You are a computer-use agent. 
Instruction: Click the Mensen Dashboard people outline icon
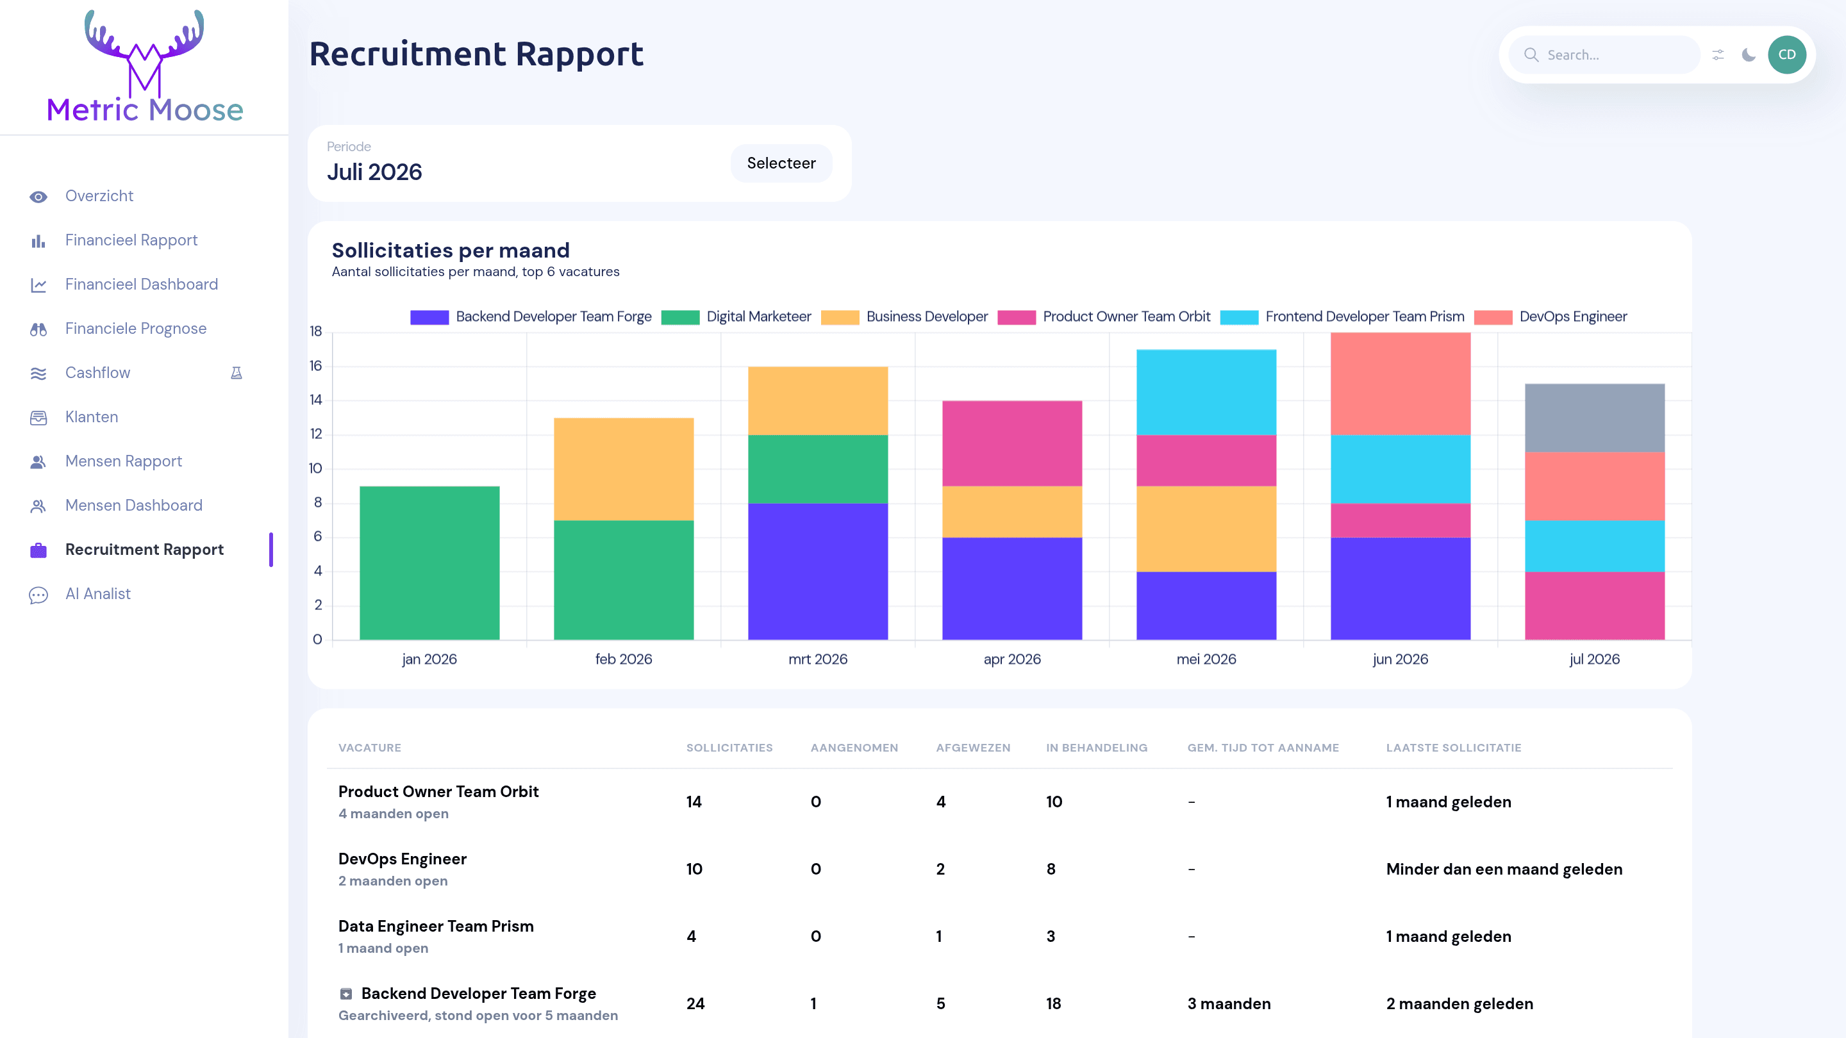(x=38, y=506)
